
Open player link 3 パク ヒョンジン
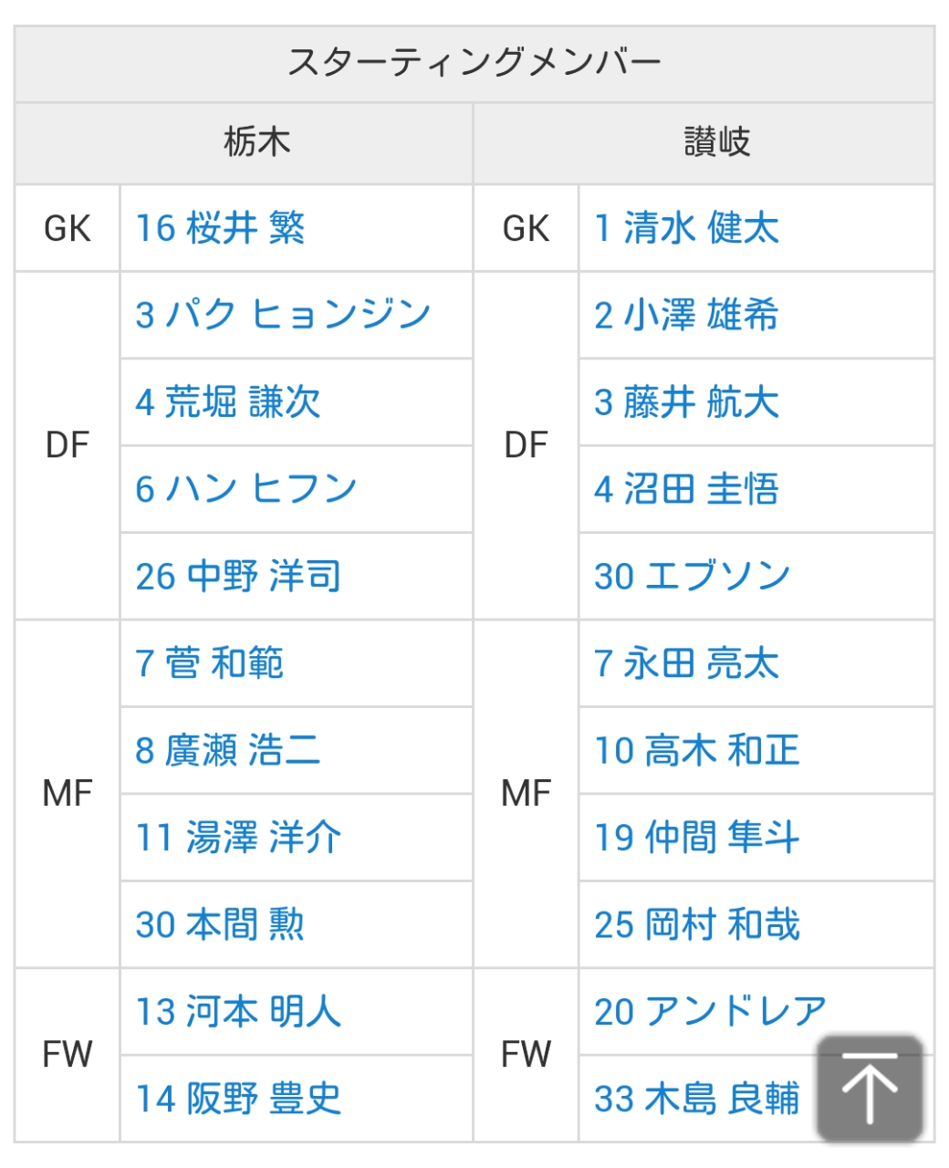coord(283,315)
